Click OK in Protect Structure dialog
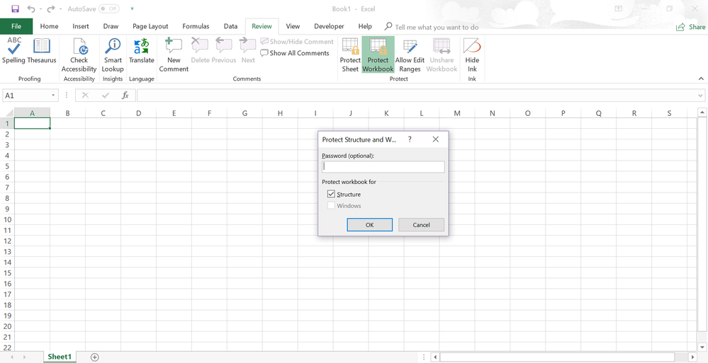 pyautogui.click(x=369, y=224)
